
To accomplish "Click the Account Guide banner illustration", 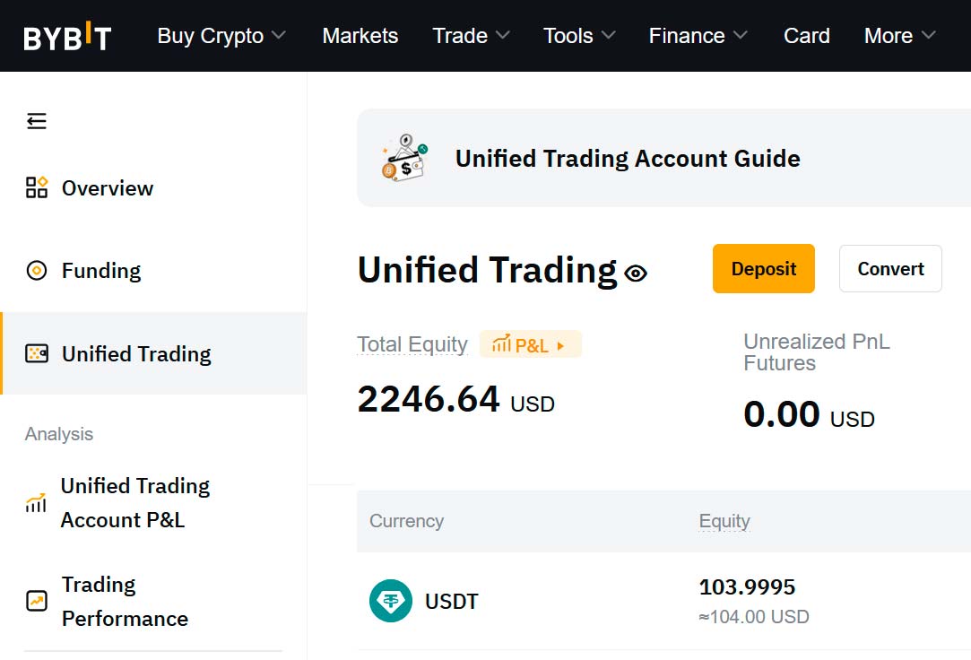I will pyautogui.click(x=404, y=159).
